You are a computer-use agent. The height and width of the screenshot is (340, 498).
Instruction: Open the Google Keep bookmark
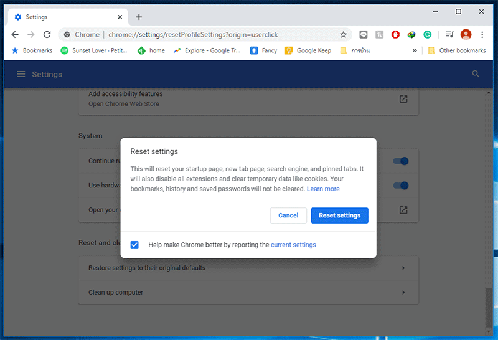pos(308,50)
